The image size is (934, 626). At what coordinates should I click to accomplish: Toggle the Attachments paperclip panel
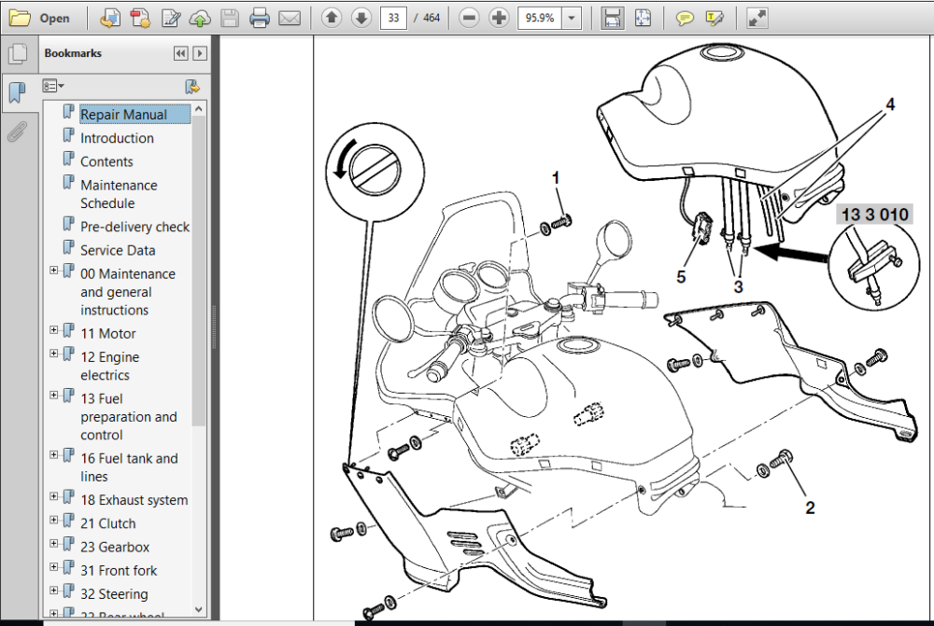pos(17,132)
